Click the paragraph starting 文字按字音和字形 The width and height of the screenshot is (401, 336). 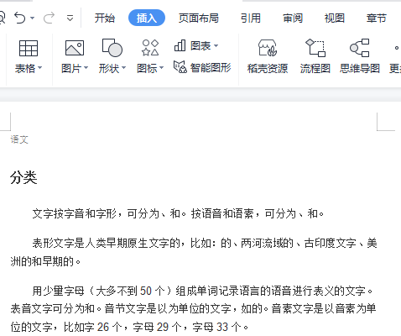click(178, 214)
